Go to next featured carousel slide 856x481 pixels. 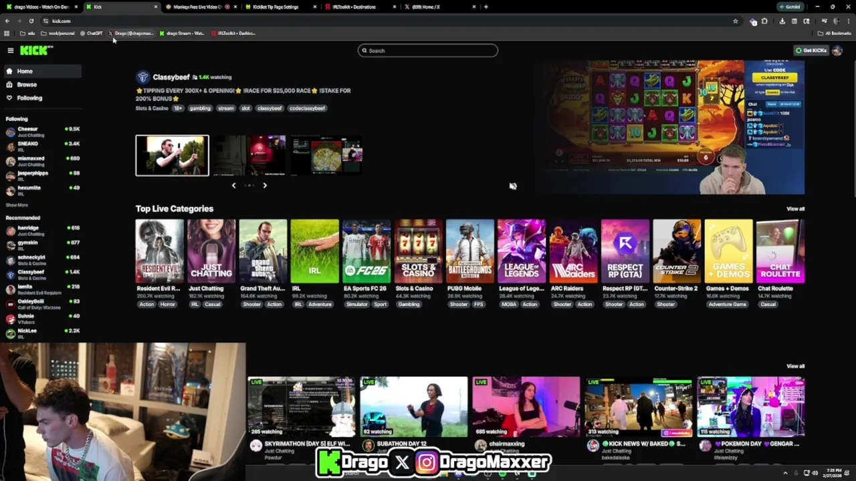click(x=265, y=185)
